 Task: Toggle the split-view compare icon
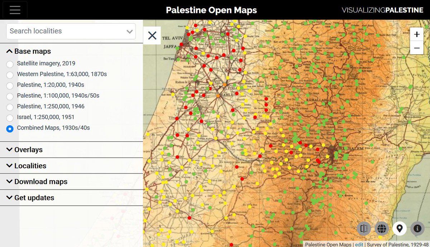pos(364,228)
